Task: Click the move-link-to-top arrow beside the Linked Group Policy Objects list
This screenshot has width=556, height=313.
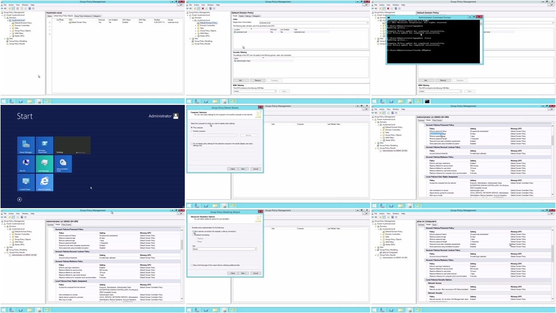Action: (x=49, y=22)
